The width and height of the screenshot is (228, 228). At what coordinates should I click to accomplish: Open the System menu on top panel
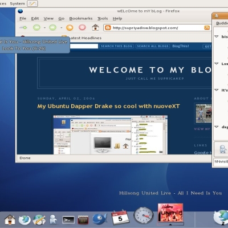pyautogui.click(x=17, y=3)
